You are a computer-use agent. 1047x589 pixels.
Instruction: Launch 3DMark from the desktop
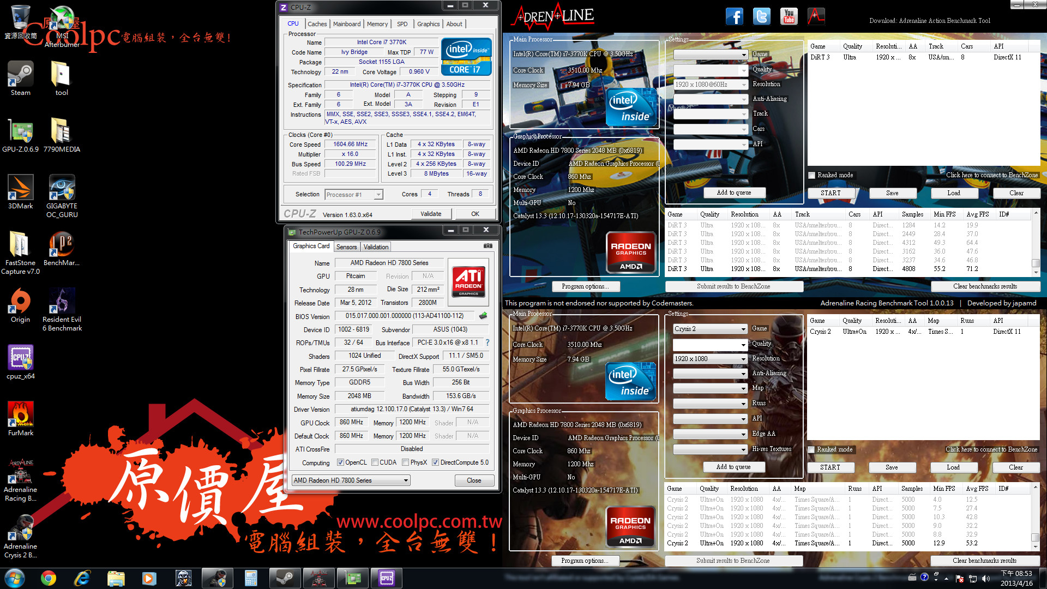coord(21,191)
